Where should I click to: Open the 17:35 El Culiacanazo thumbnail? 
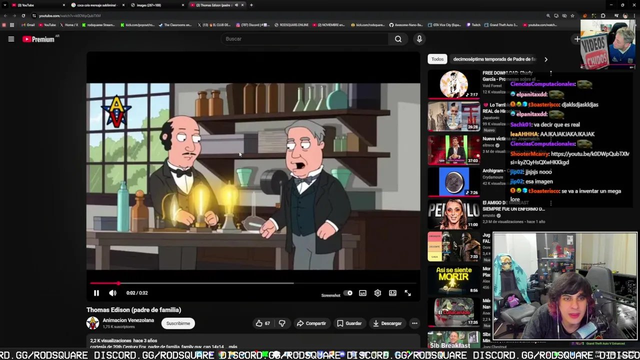(454, 312)
